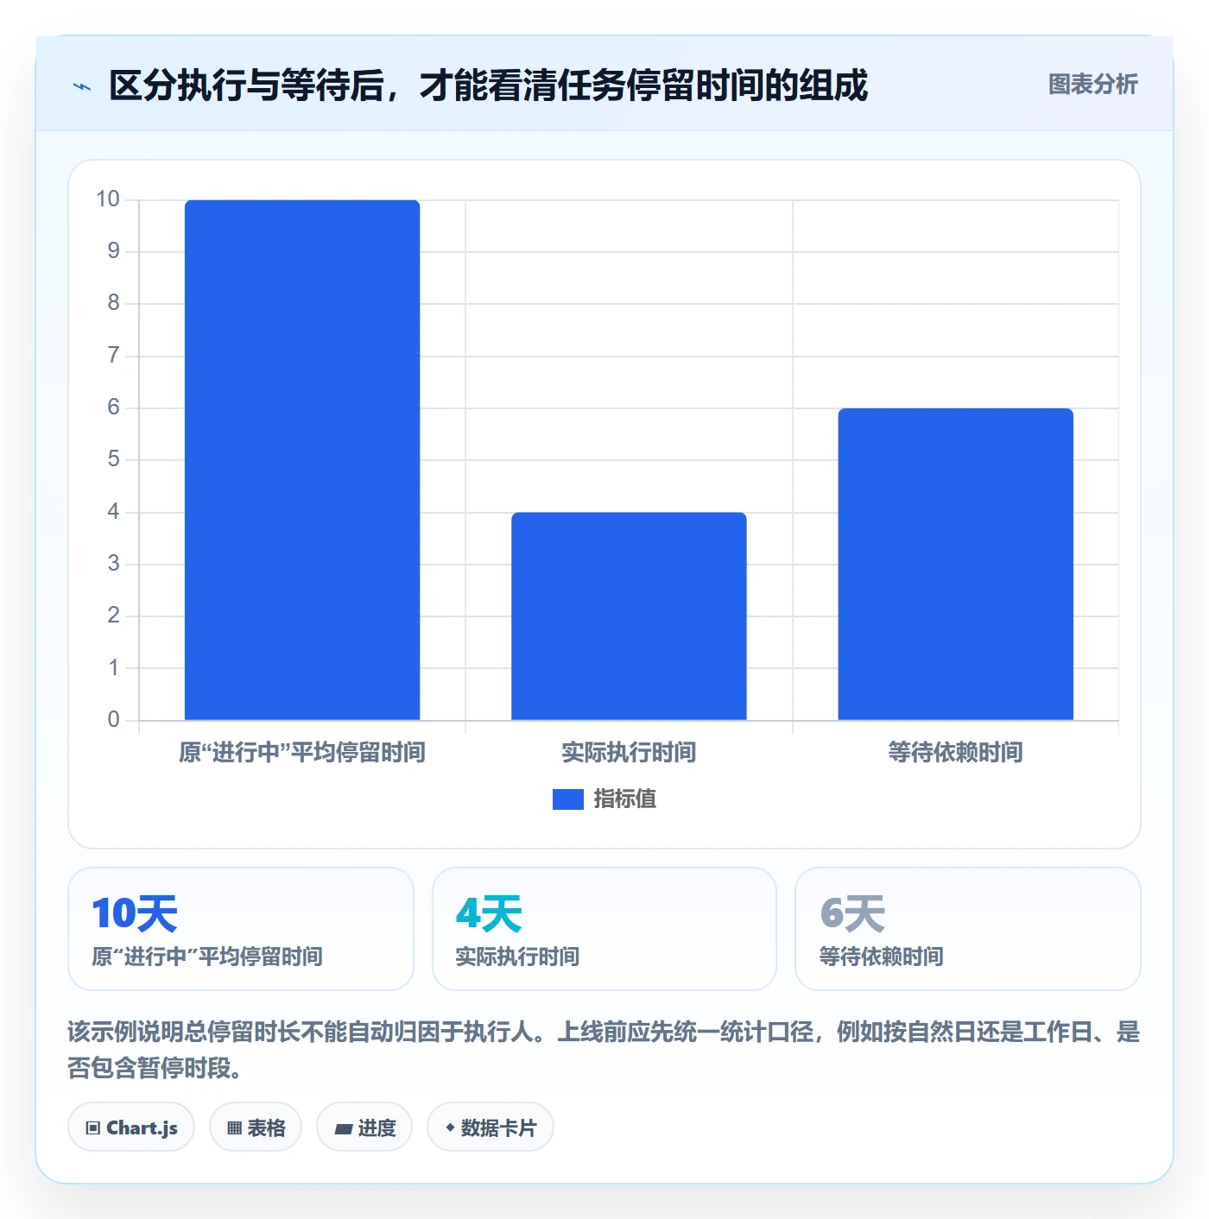Click the lightning icon beside the card title
Viewport: 1209px width, 1219px height.
(x=82, y=86)
